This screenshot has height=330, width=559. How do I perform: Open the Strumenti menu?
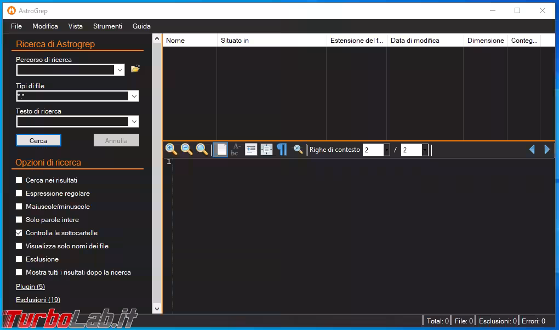(x=107, y=26)
